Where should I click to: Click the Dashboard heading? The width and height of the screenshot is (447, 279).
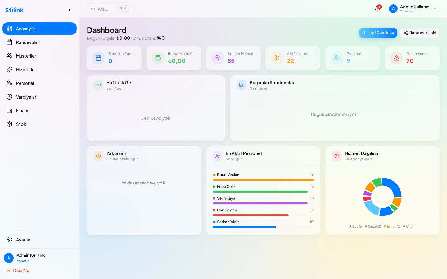click(107, 30)
